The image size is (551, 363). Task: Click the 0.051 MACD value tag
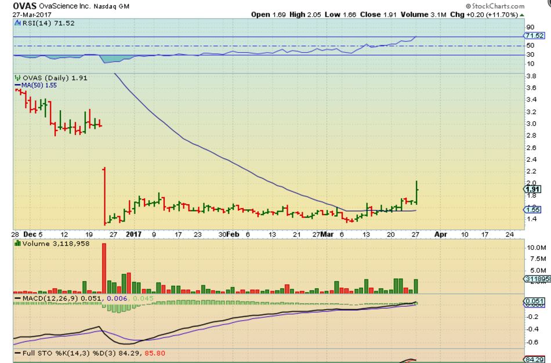click(534, 301)
